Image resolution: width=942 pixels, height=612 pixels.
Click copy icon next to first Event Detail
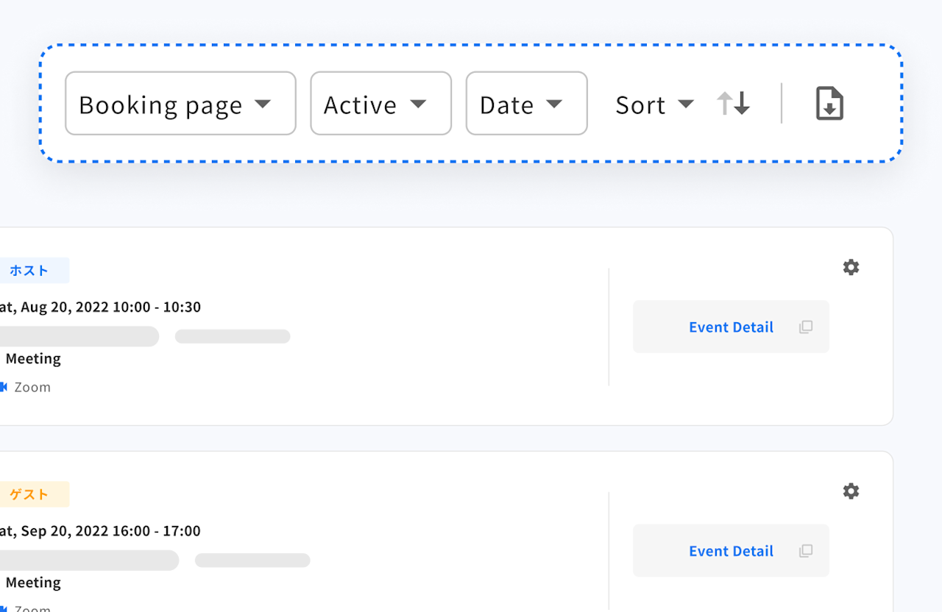pos(806,327)
